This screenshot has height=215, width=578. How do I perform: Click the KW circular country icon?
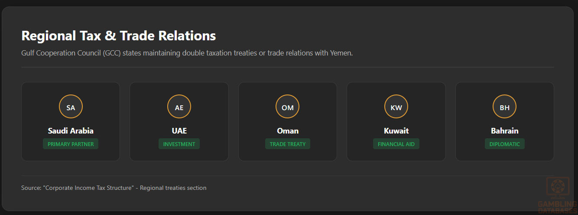[x=396, y=107]
